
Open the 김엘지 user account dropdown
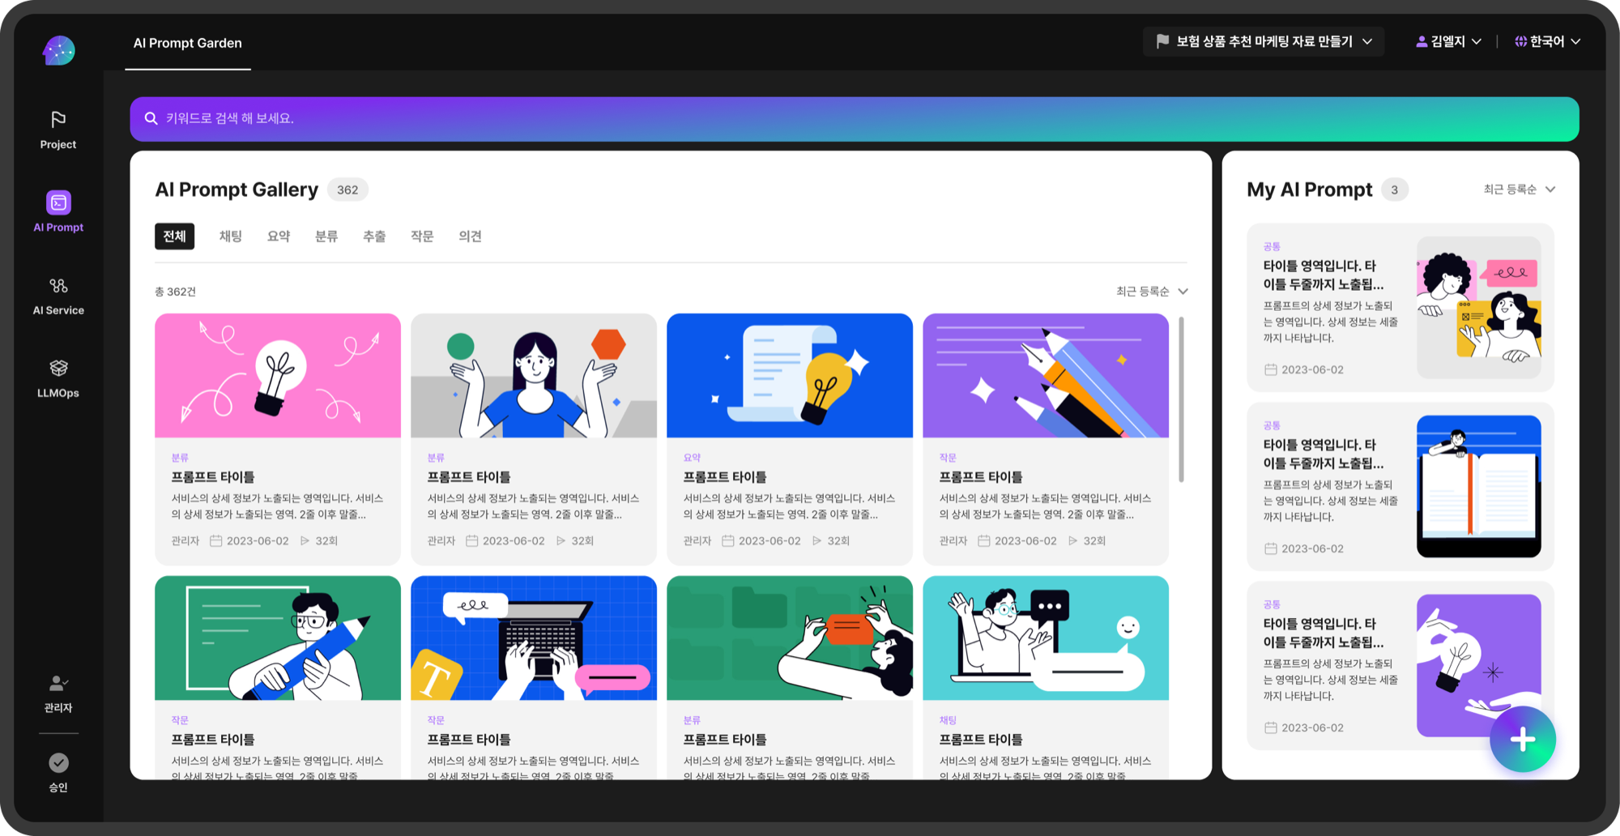tap(1448, 41)
